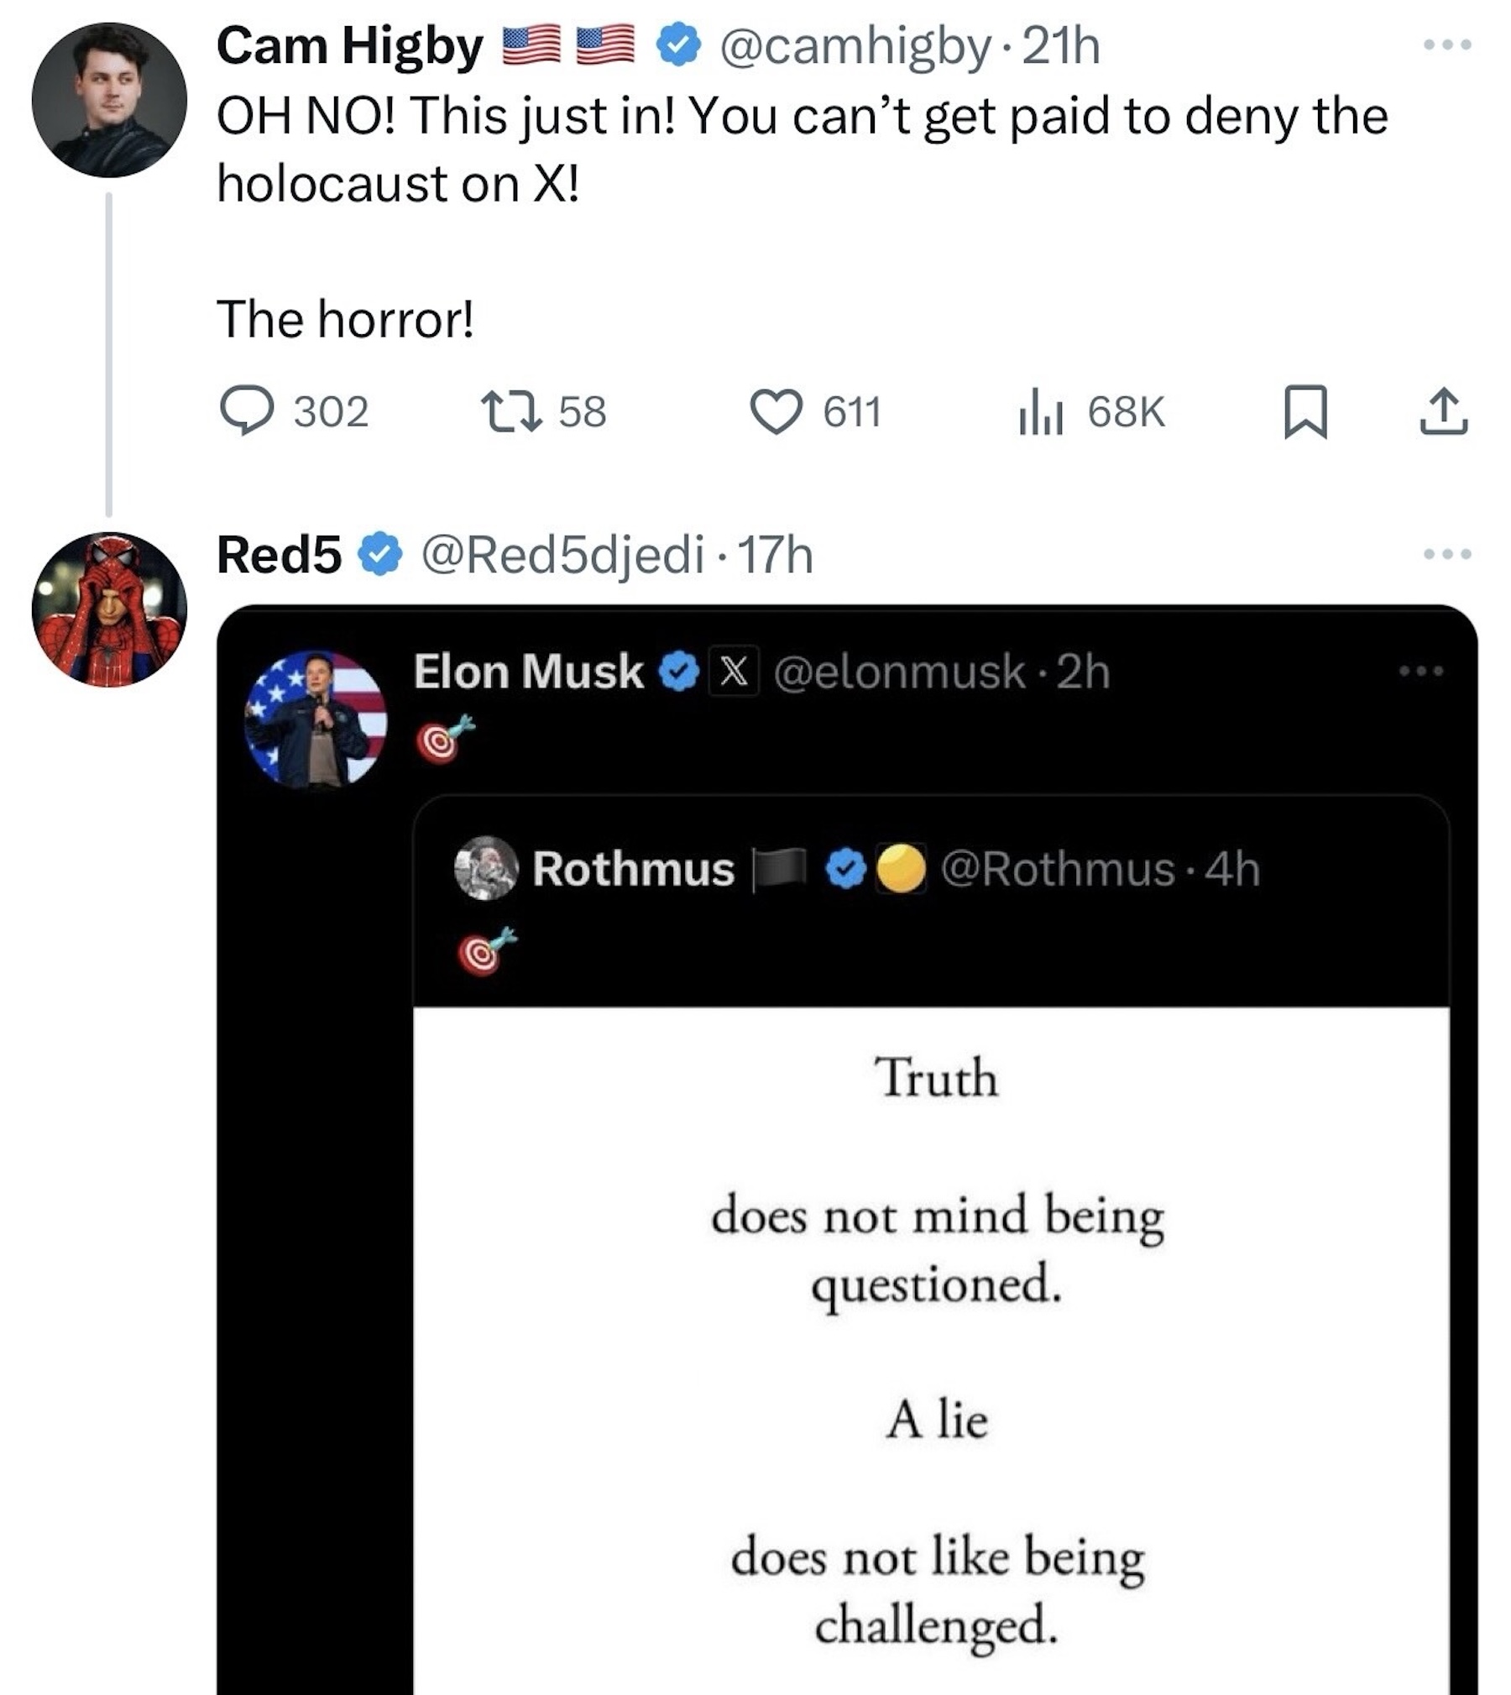Like Cam Higby's tweet with heart icon

click(x=775, y=411)
